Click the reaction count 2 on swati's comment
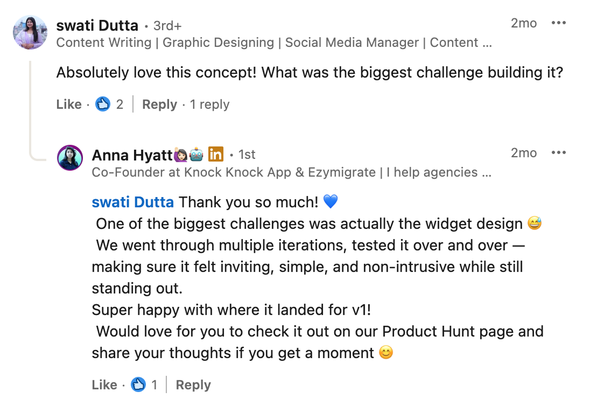This screenshot has height=406, width=590. (x=120, y=104)
